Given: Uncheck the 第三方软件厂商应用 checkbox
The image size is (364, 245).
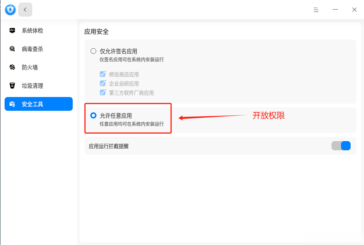Looking at the screenshot, I should [103, 92].
